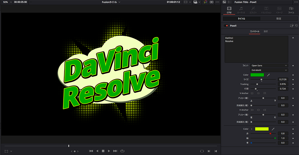Click the 行間 value field 0.724
The height and width of the screenshot is (155, 299).
283,89
